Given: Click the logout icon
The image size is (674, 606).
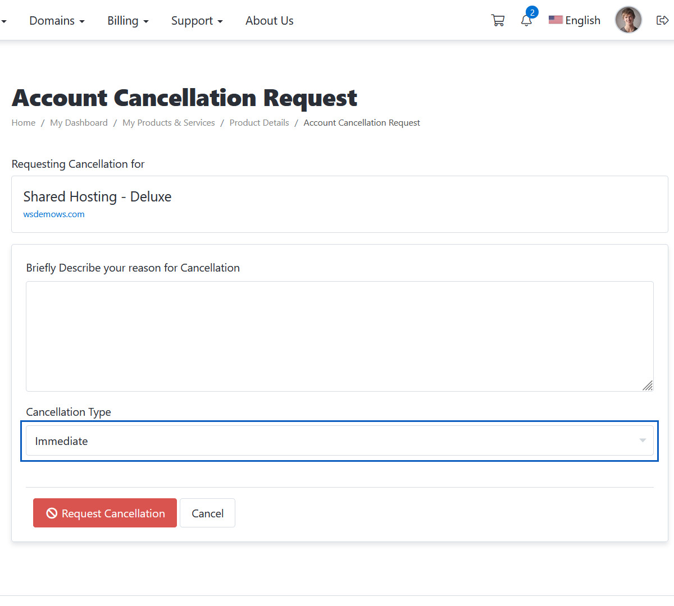Looking at the screenshot, I should pos(662,21).
